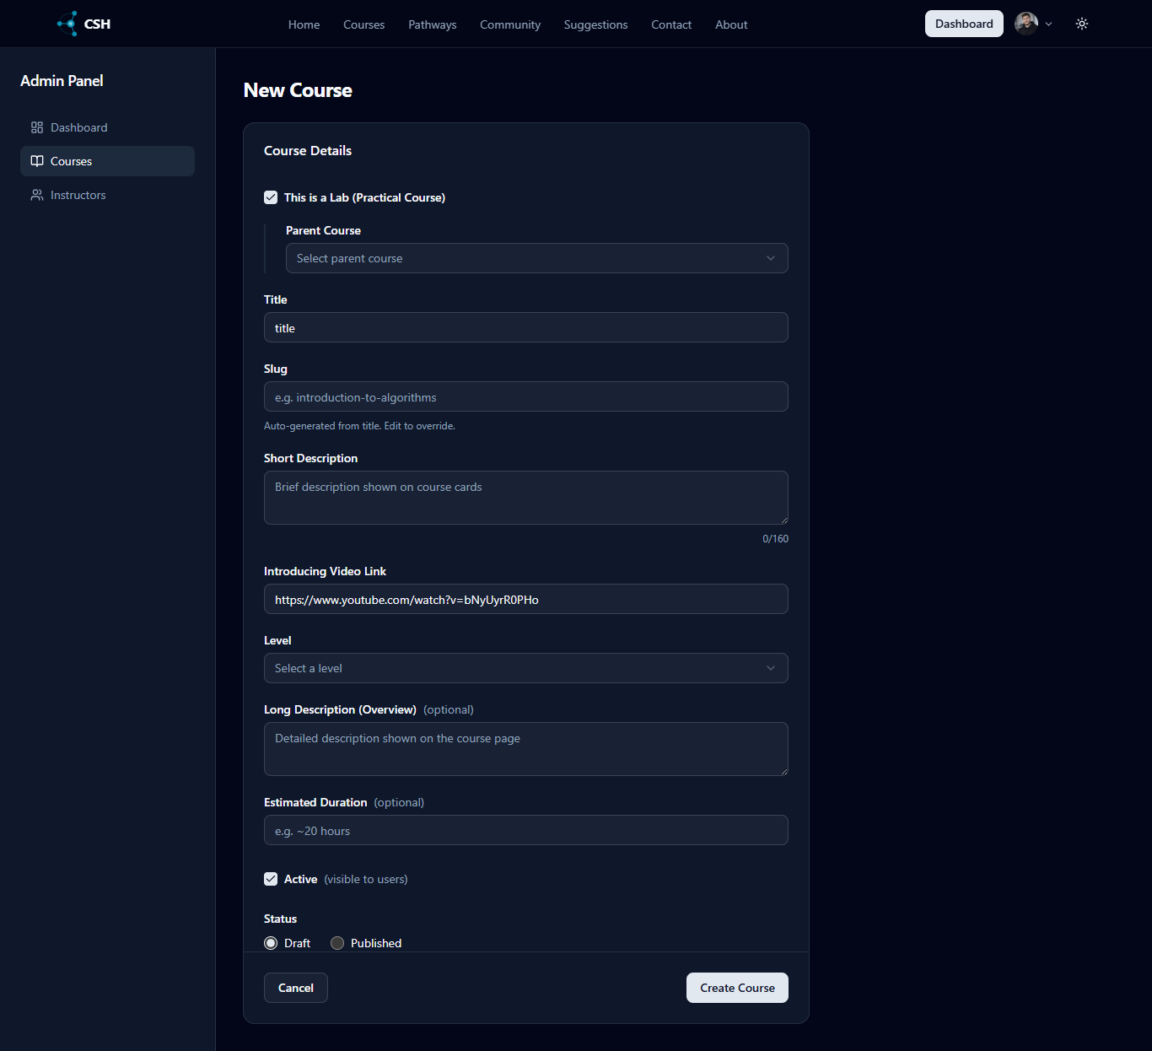Open Contact in the top navigation
Image resolution: width=1152 pixels, height=1051 pixels.
[x=671, y=24]
